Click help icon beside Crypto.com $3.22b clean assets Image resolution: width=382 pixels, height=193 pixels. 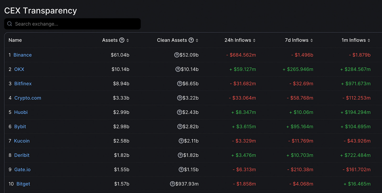pyautogui.click(x=180, y=98)
